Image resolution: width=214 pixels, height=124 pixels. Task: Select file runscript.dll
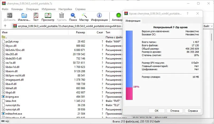pos(13,109)
